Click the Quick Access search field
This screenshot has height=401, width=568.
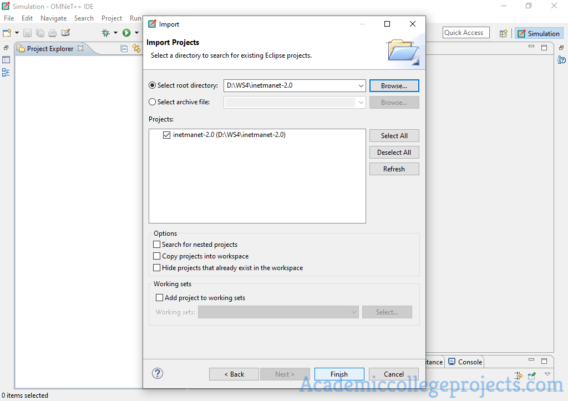point(466,33)
